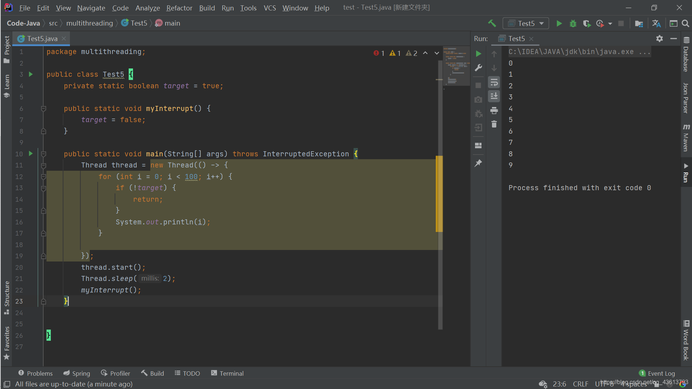Collapse for loop fold marker at line 12
Viewport: 692px width, 389px height.
coord(44,177)
